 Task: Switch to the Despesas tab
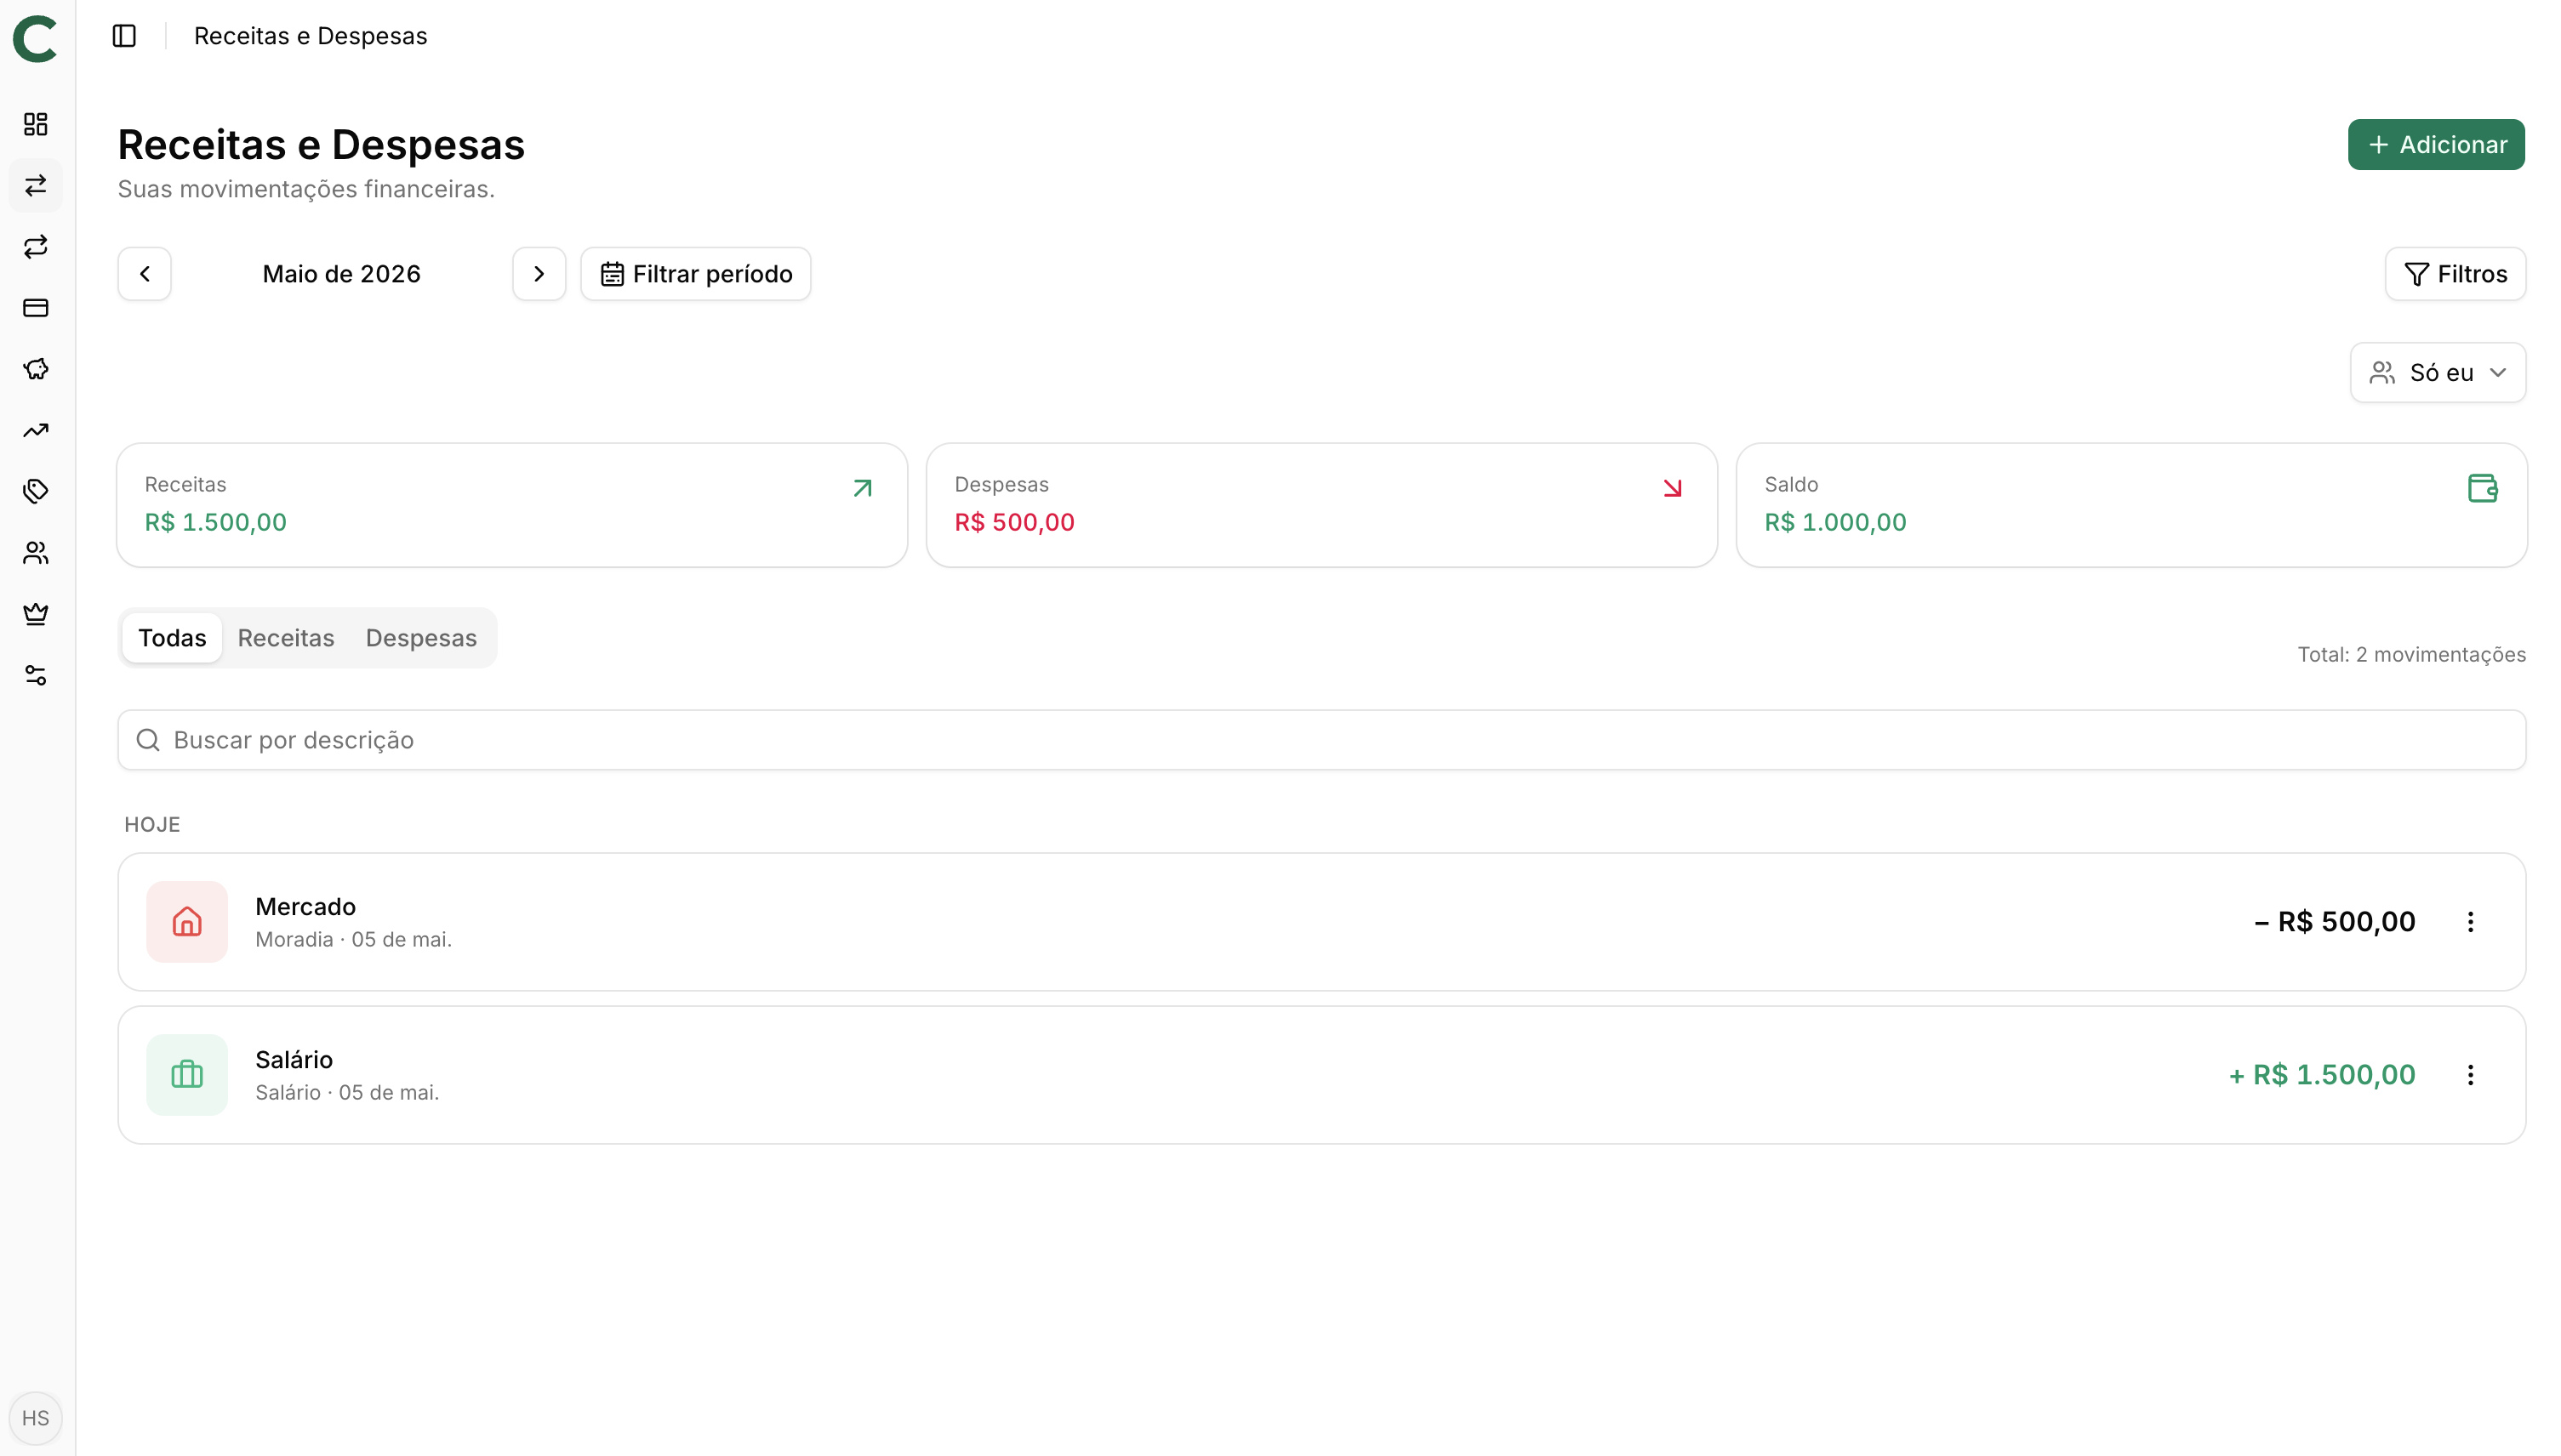[x=421, y=638]
